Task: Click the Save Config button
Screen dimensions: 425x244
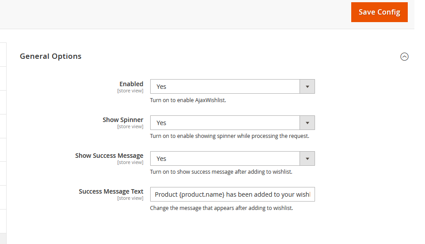Action: 379,12
